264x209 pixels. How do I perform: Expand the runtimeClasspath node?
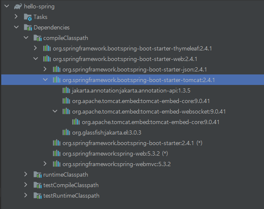26,174
